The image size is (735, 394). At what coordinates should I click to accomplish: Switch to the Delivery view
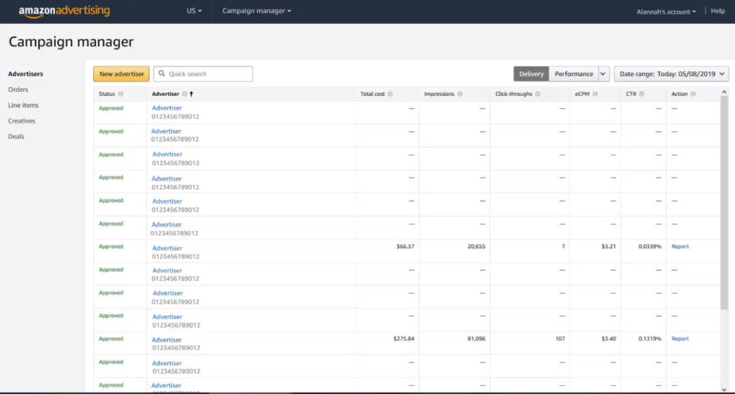click(x=531, y=73)
